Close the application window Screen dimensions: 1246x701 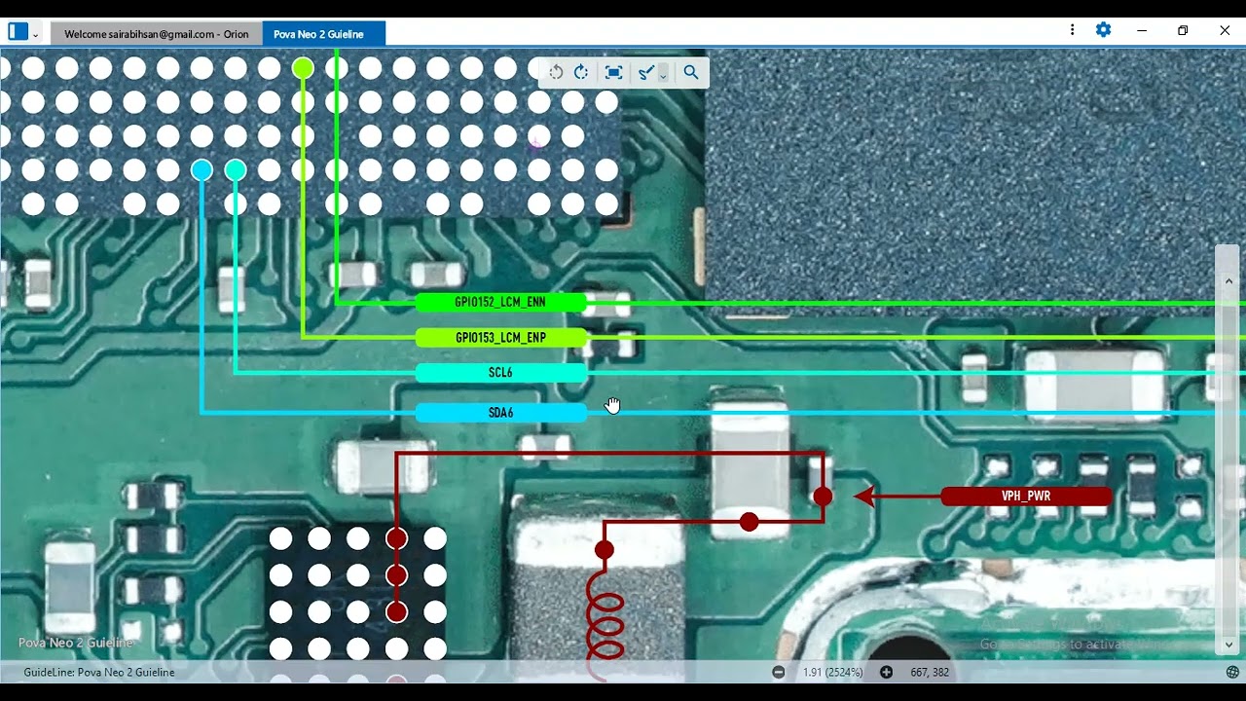1225,30
